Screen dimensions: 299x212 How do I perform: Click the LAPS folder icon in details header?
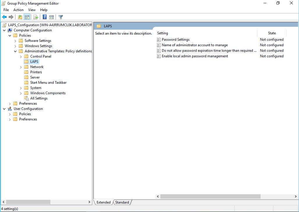[99, 26]
